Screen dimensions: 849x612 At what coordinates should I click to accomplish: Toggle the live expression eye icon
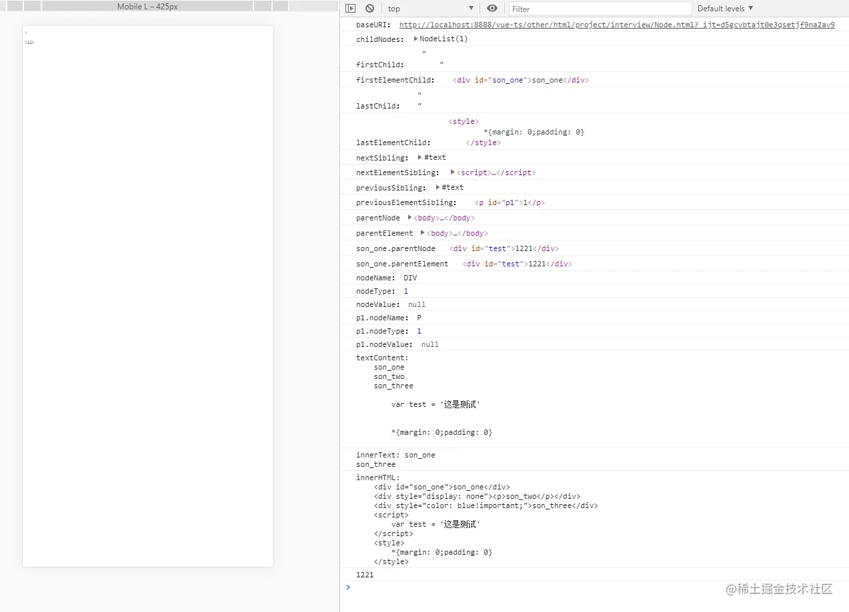[x=492, y=8]
